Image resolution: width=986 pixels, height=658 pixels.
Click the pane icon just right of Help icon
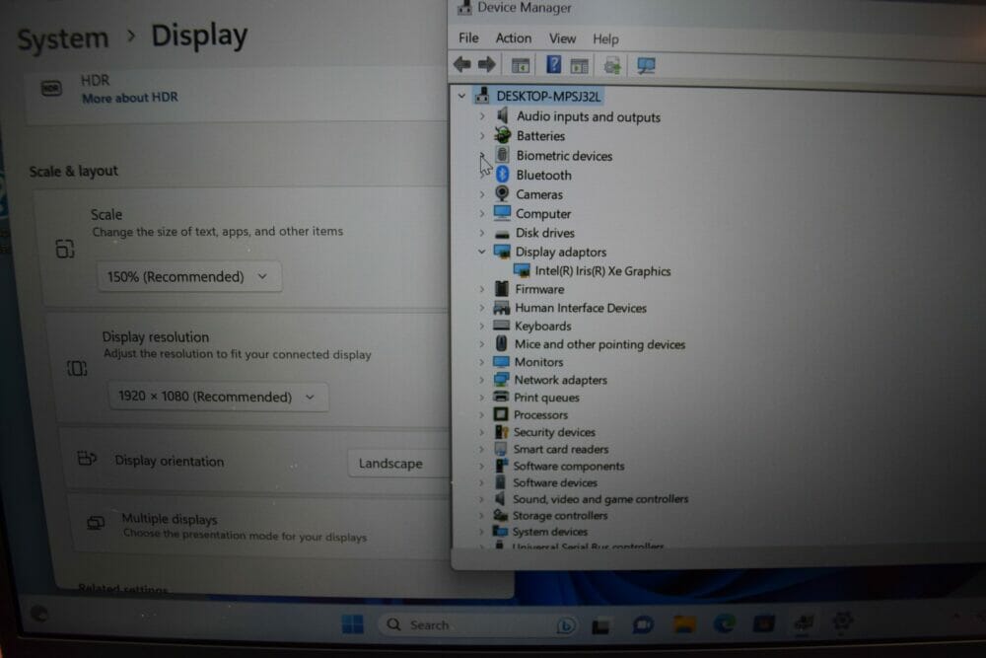coord(579,65)
